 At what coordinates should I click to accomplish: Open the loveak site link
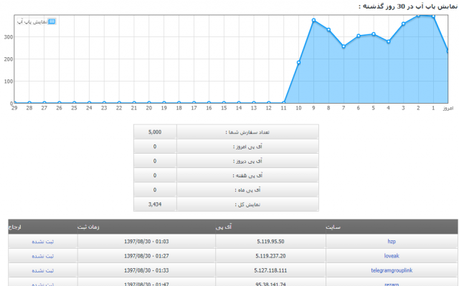click(x=392, y=256)
